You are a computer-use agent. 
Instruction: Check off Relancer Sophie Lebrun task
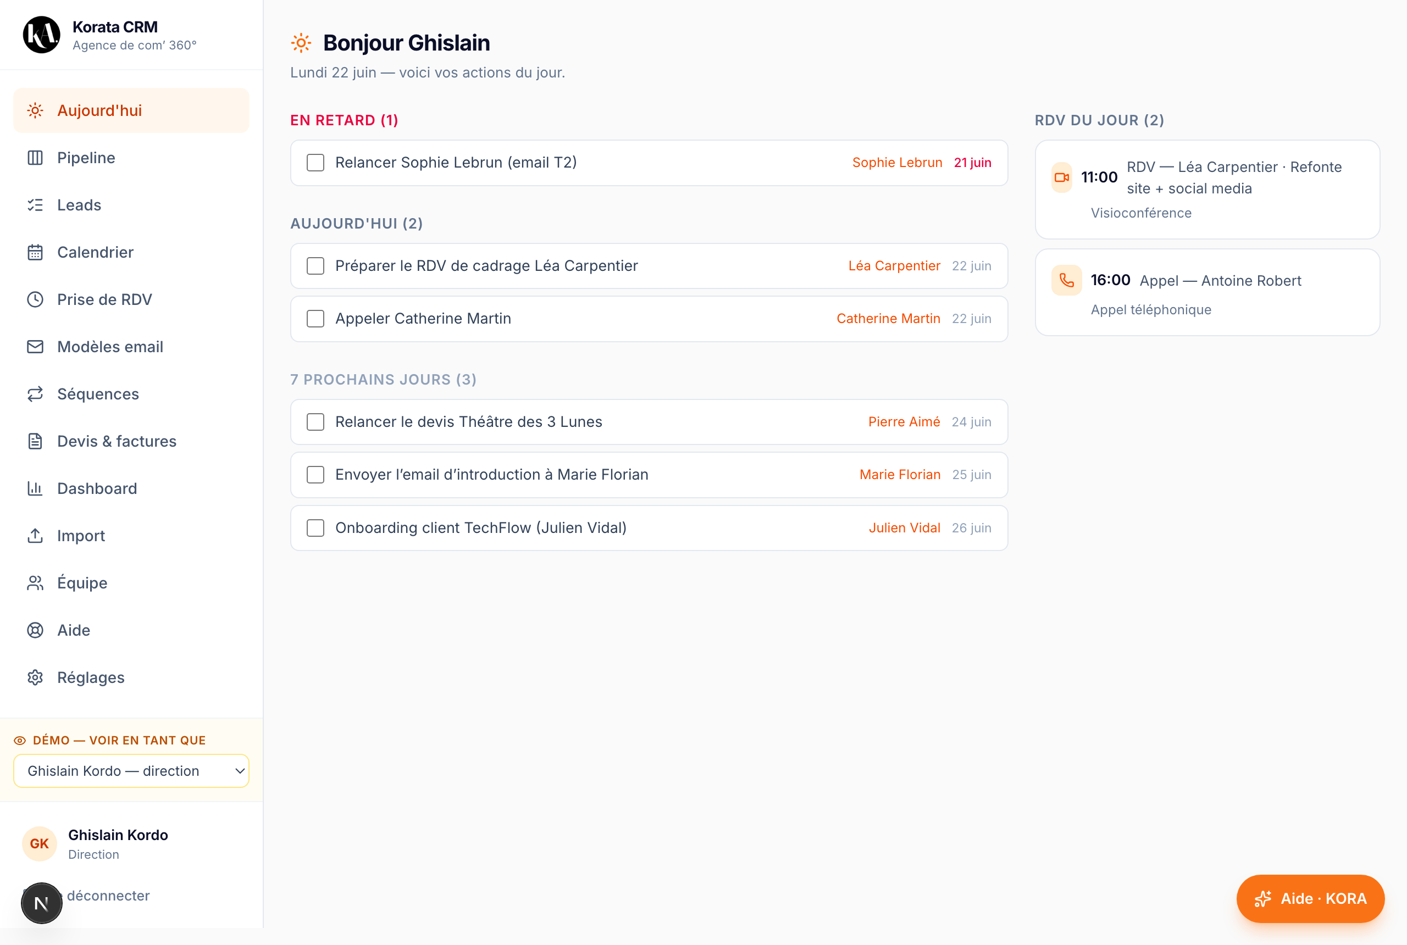point(315,163)
